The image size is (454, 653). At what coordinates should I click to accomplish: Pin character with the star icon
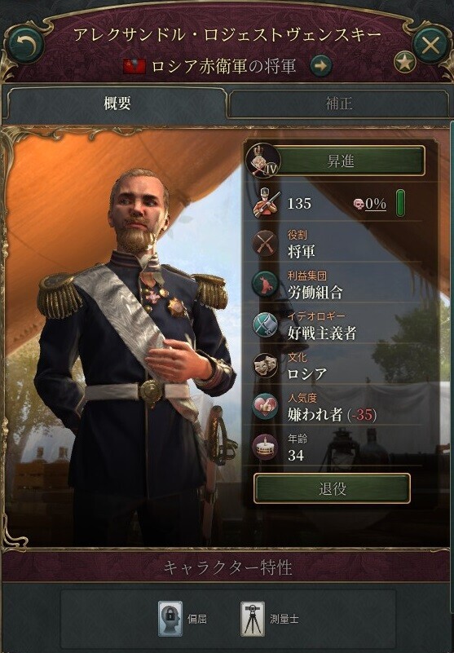coord(405,63)
